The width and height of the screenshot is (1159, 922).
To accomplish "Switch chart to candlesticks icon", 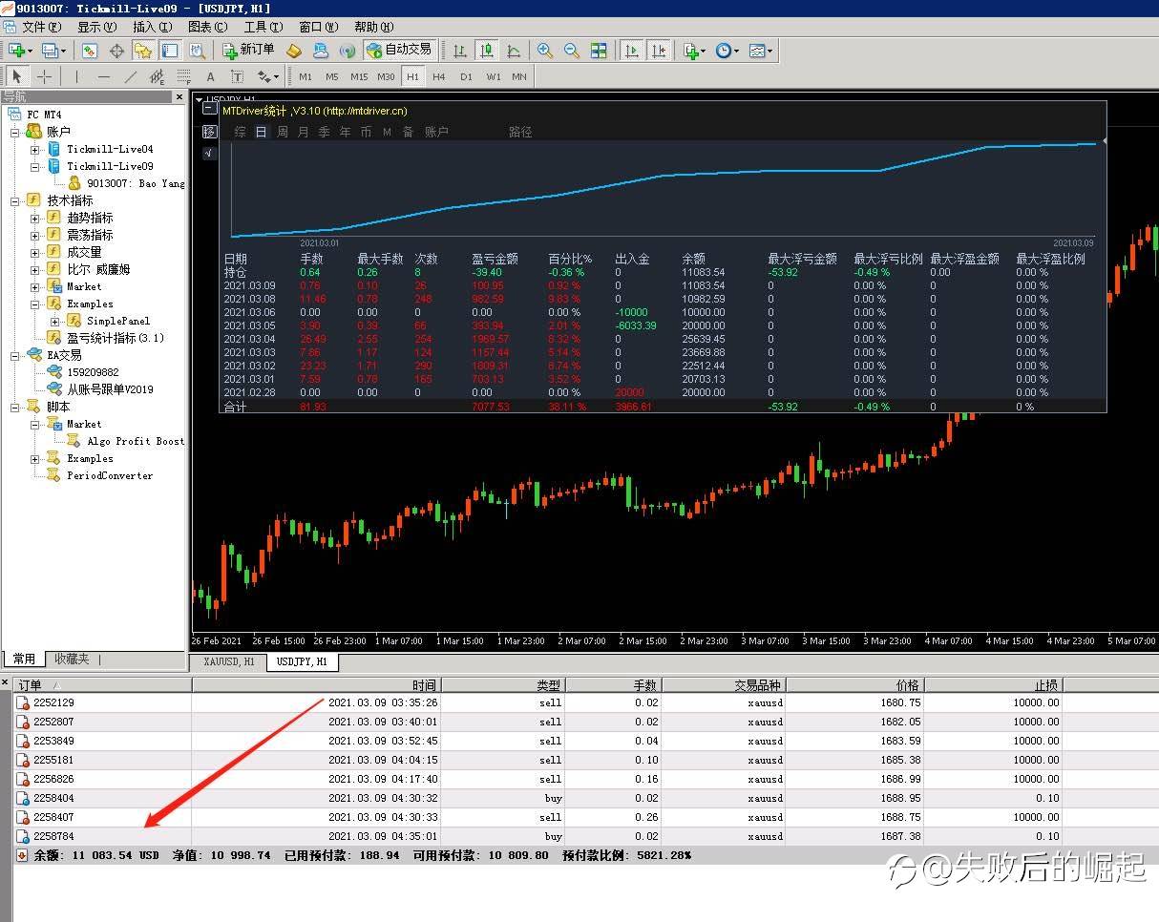I will [x=487, y=51].
